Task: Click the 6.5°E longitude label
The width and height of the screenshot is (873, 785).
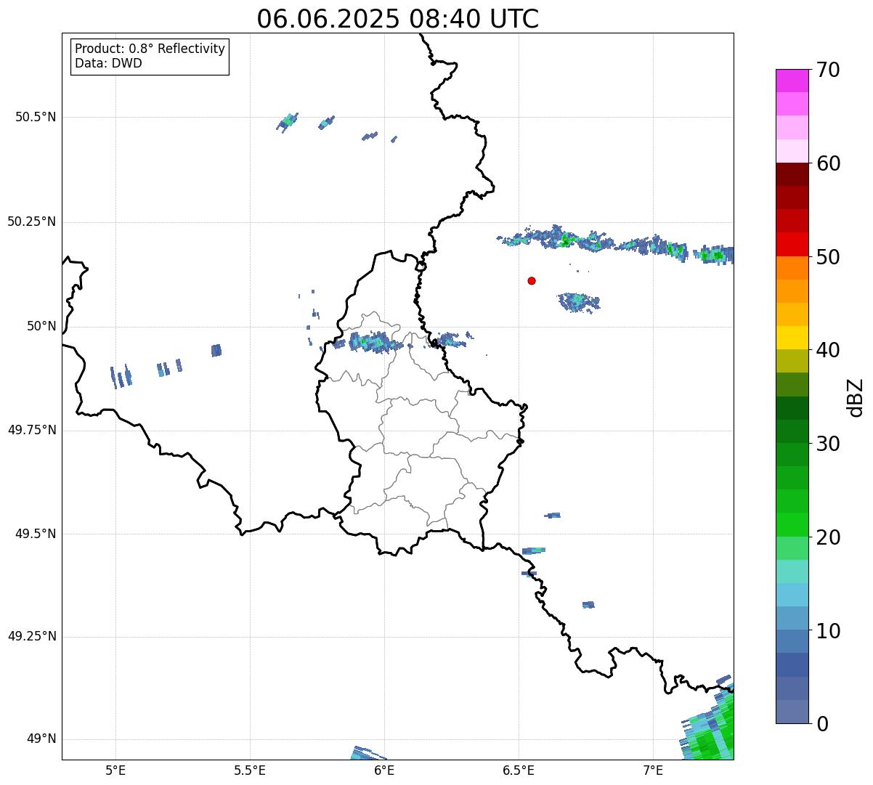Action: click(x=519, y=770)
